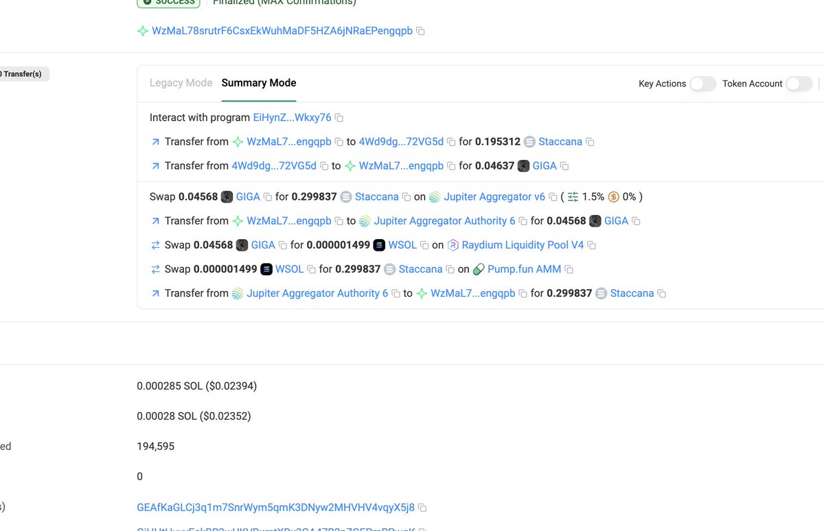Click fee value 0.000285 SOL ($0.02394)

coord(197,386)
